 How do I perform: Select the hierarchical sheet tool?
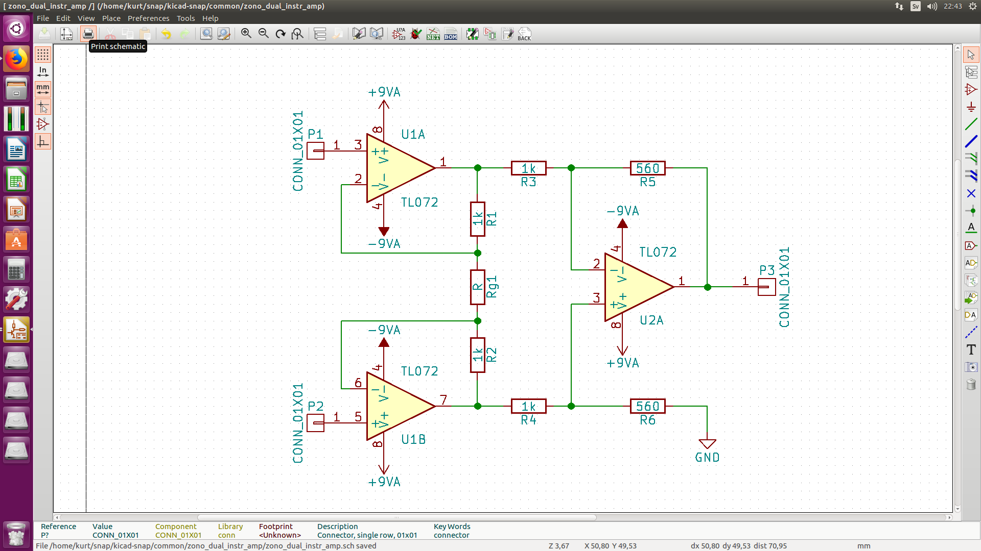[971, 280]
